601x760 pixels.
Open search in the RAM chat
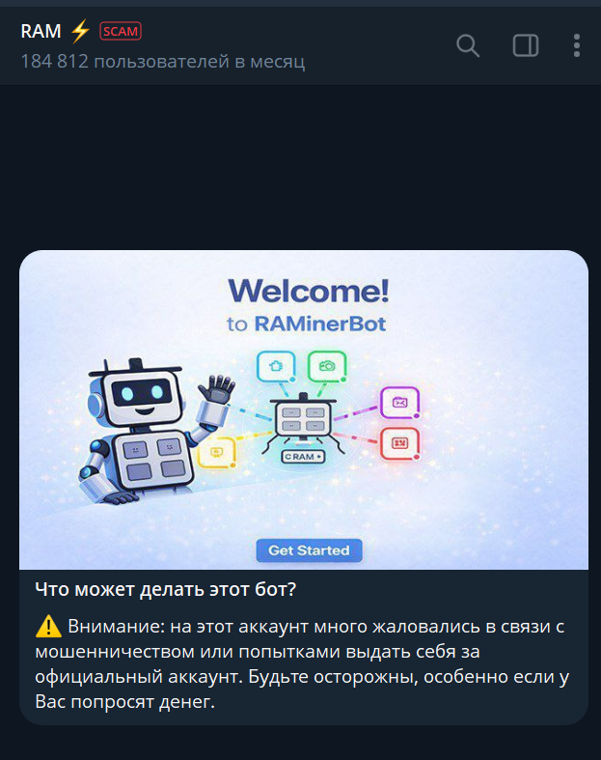(468, 46)
